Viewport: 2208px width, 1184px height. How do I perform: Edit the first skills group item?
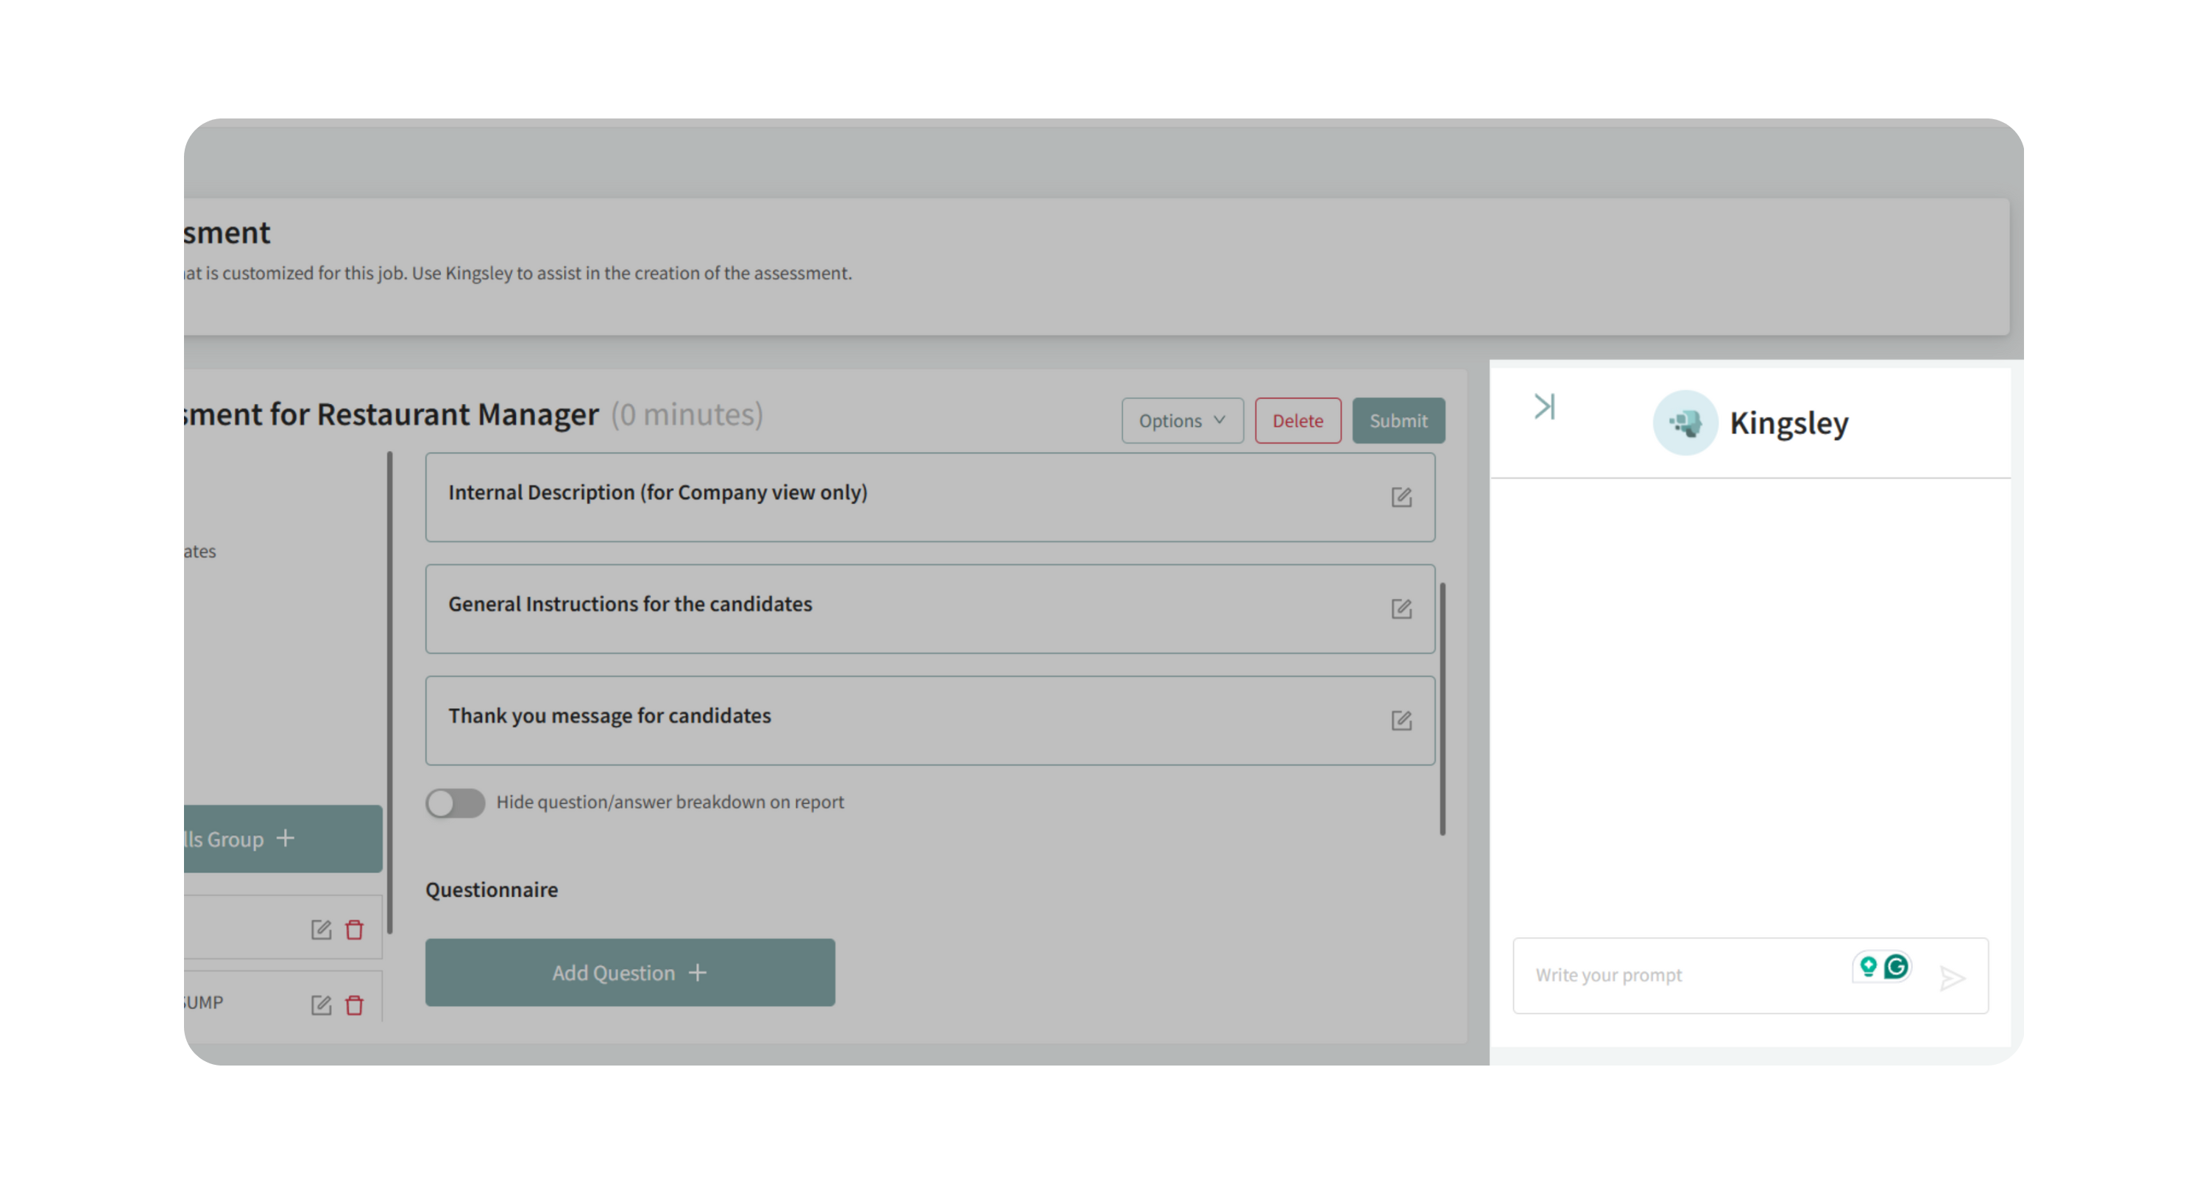(x=321, y=929)
